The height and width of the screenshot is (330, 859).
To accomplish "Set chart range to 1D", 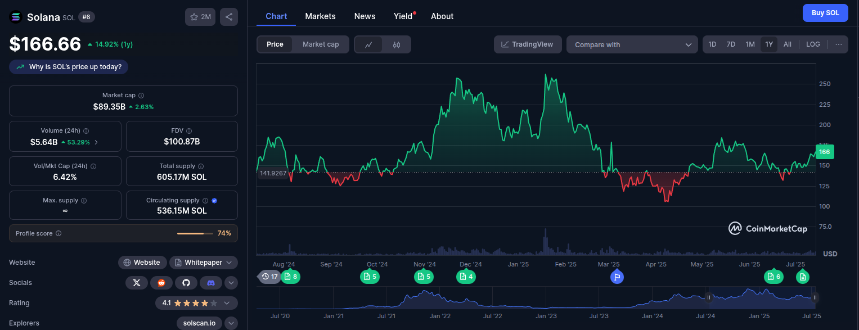I will (x=712, y=44).
